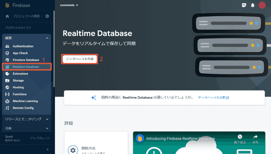Screen dimensions: 271x154
Task: Click the Functions brackets icon
Action: tap(7, 94)
